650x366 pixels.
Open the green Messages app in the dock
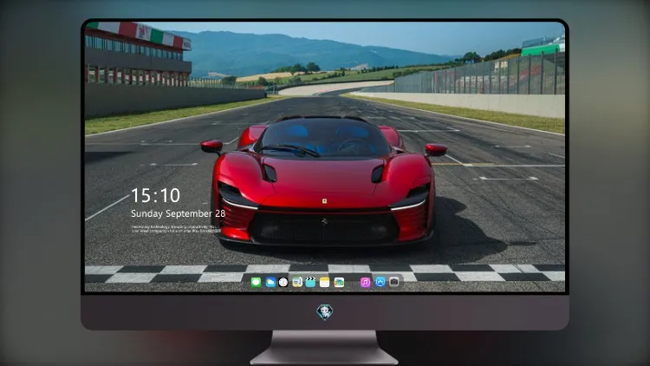coord(257,282)
